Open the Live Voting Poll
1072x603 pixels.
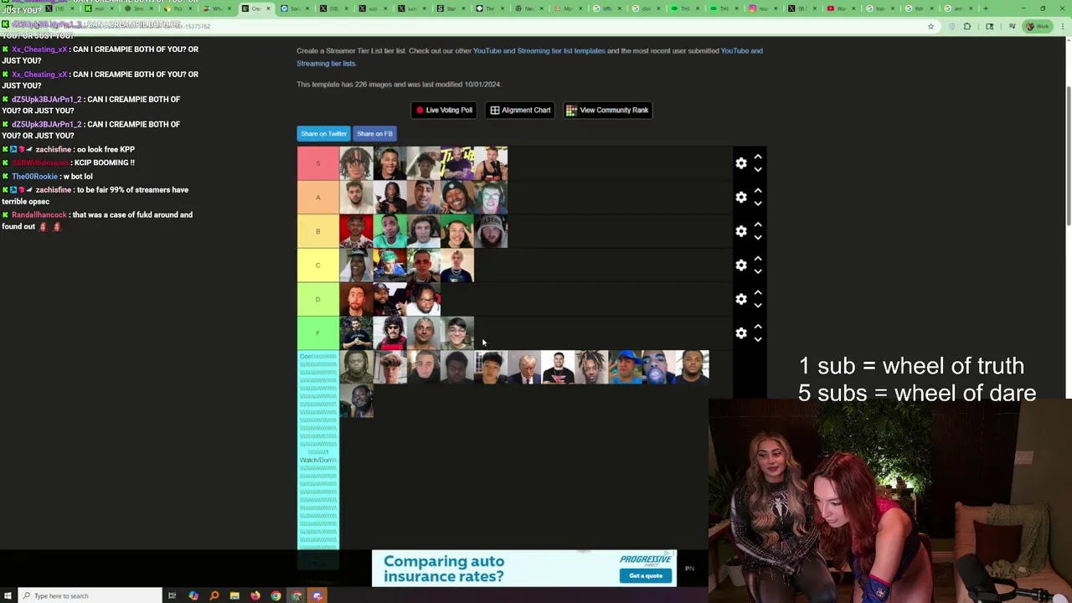click(445, 110)
